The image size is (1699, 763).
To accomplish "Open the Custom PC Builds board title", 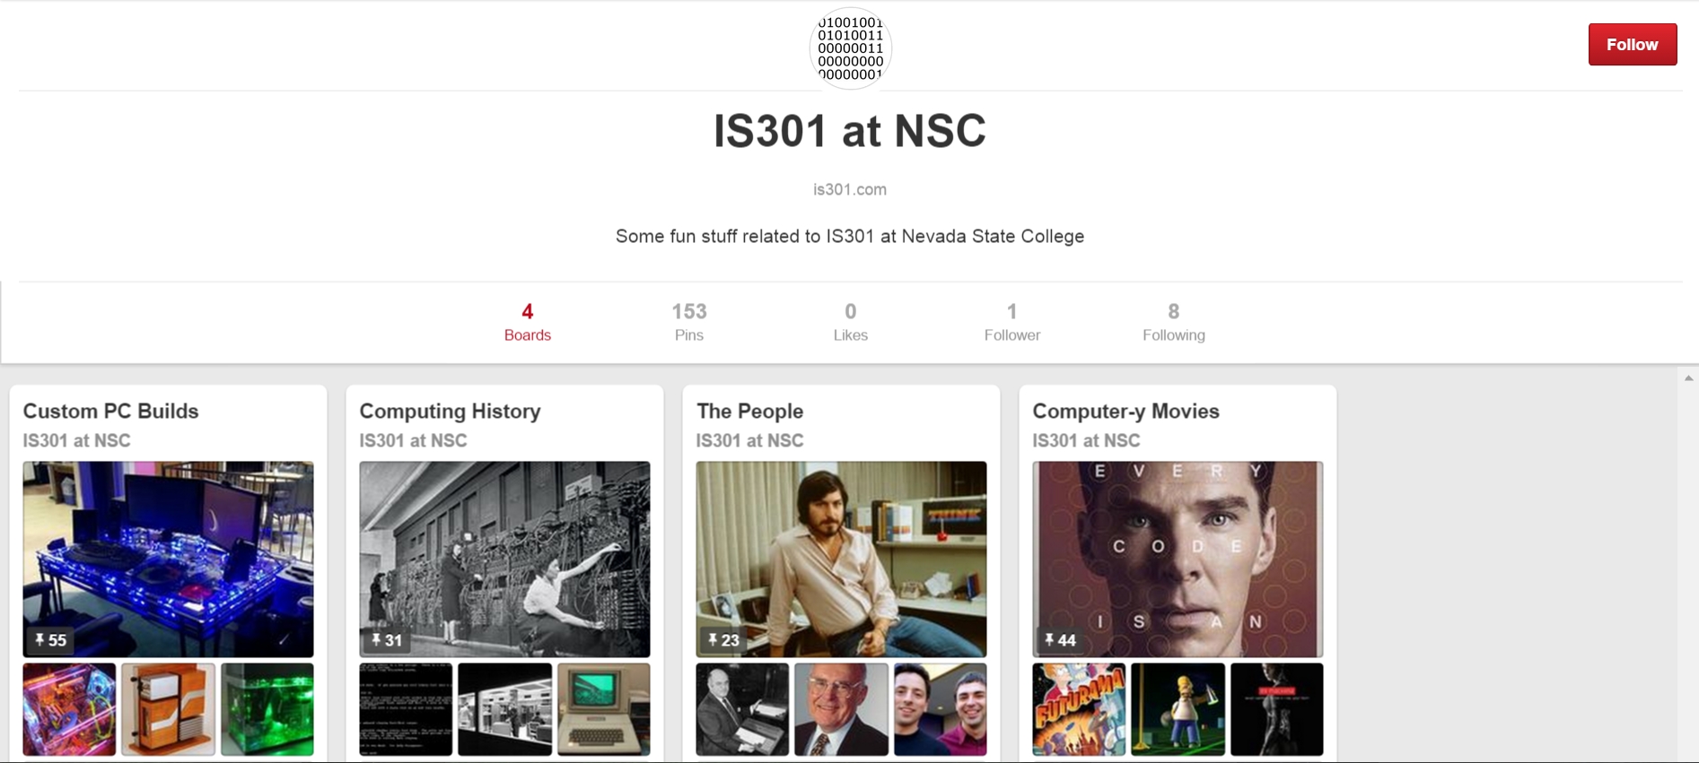I will pos(110,411).
